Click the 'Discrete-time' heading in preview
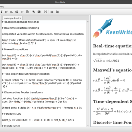 (112, 123)
